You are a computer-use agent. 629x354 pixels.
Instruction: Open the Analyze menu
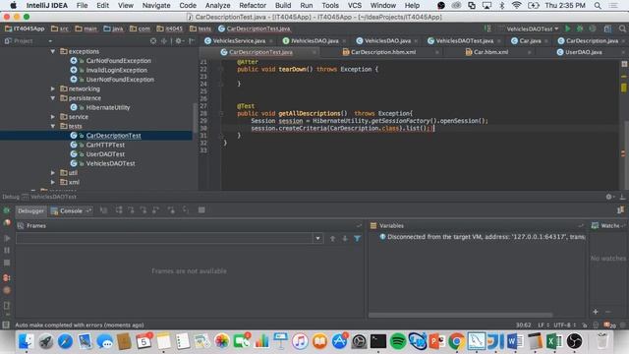point(217,6)
